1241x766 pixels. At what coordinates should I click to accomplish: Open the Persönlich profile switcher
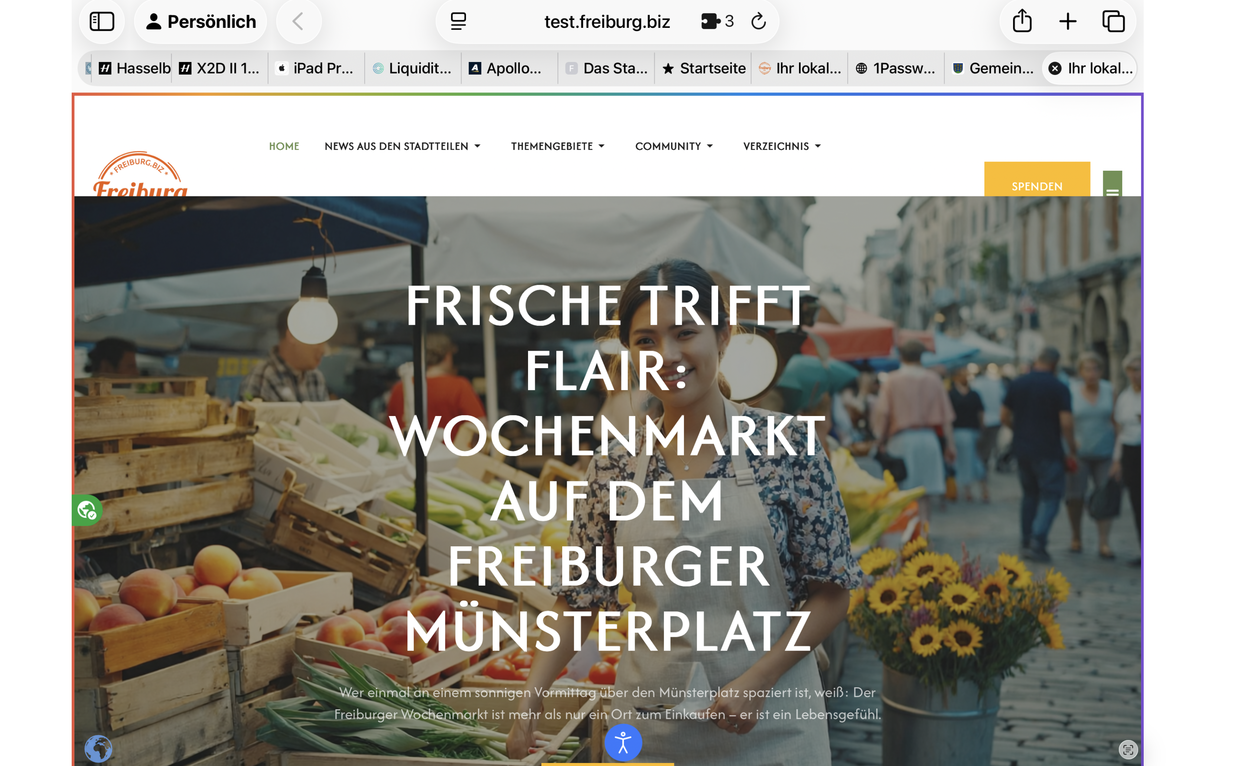(x=201, y=21)
